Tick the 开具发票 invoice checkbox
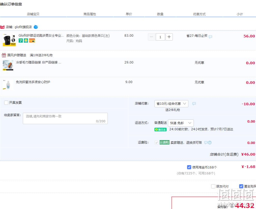 [6, 102]
